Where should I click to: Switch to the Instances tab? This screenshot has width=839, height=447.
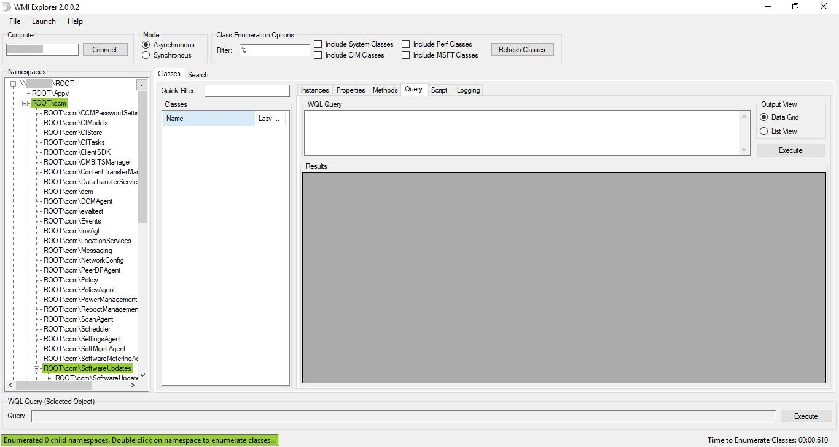pyautogui.click(x=314, y=90)
